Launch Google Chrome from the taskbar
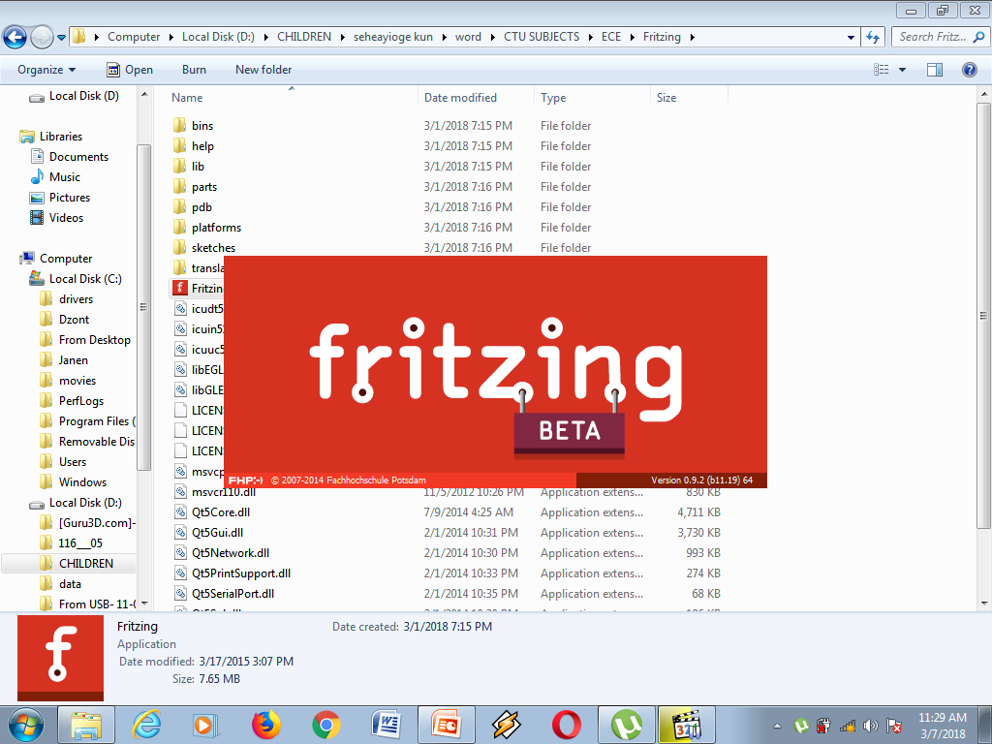992x744 pixels. (x=326, y=725)
